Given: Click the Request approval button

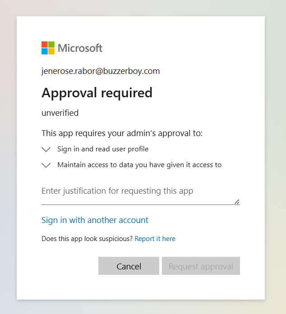Looking at the screenshot, I should tap(201, 266).
